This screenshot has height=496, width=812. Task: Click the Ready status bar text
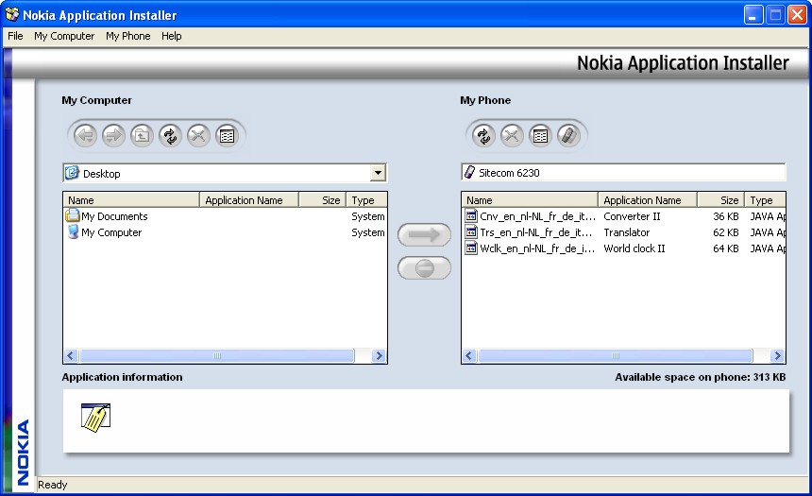tap(52, 485)
